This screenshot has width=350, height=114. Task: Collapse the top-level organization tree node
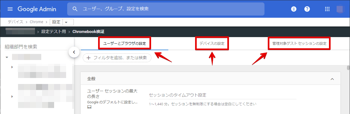[7, 57]
